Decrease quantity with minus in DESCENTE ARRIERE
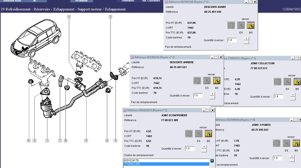The image size is (301, 168). click(x=212, y=97)
